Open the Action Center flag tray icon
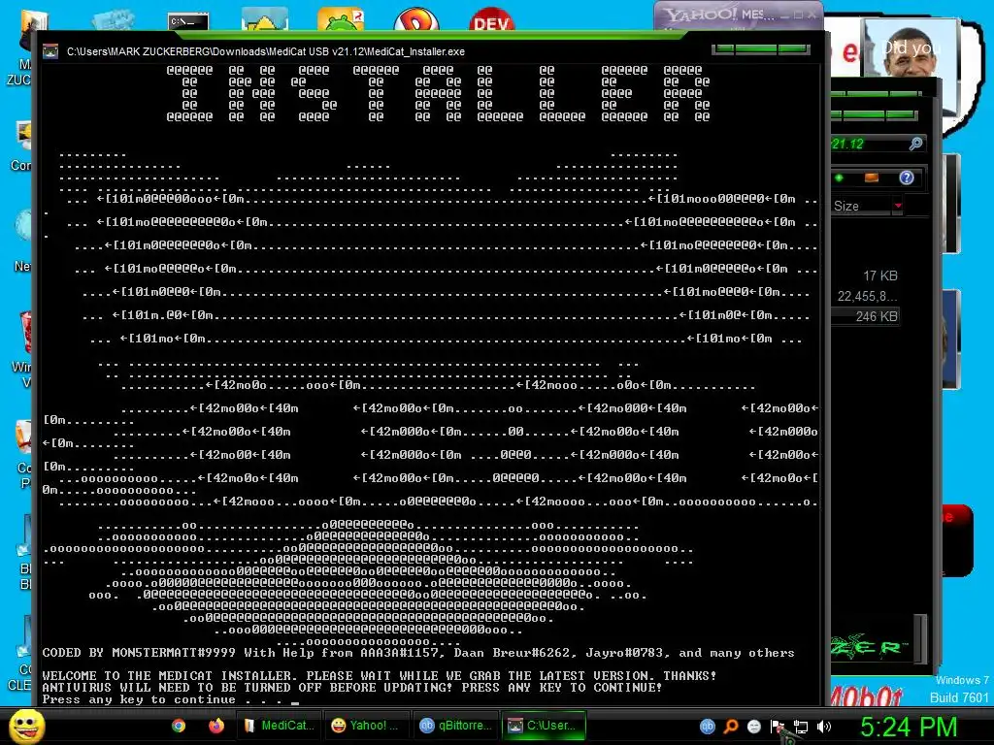 [x=778, y=727]
